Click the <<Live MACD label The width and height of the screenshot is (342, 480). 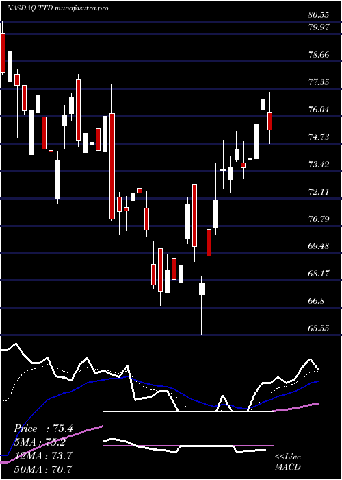[x=288, y=462]
